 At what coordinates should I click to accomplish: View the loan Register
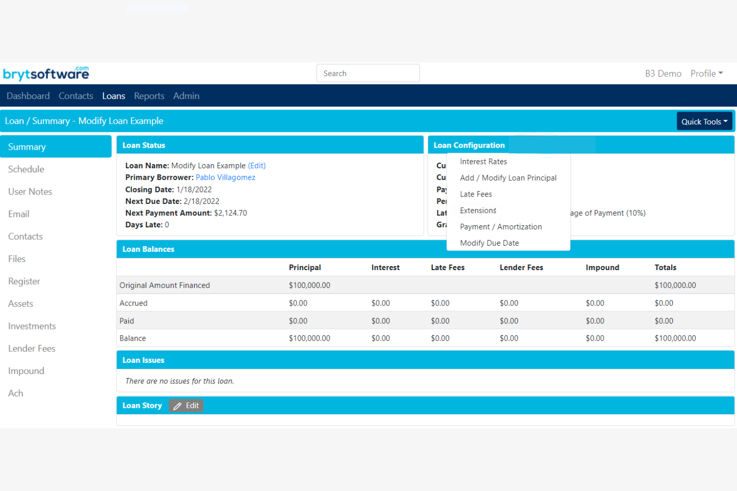click(x=24, y=281)
